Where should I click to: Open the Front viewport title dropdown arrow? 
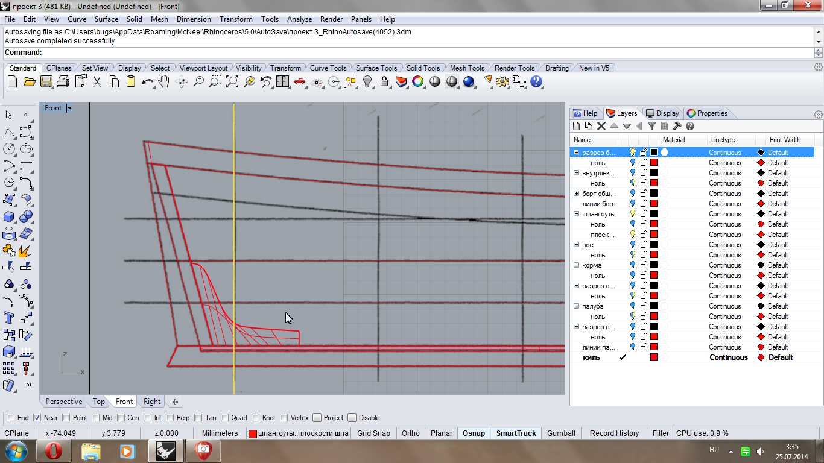pos(69,108)
